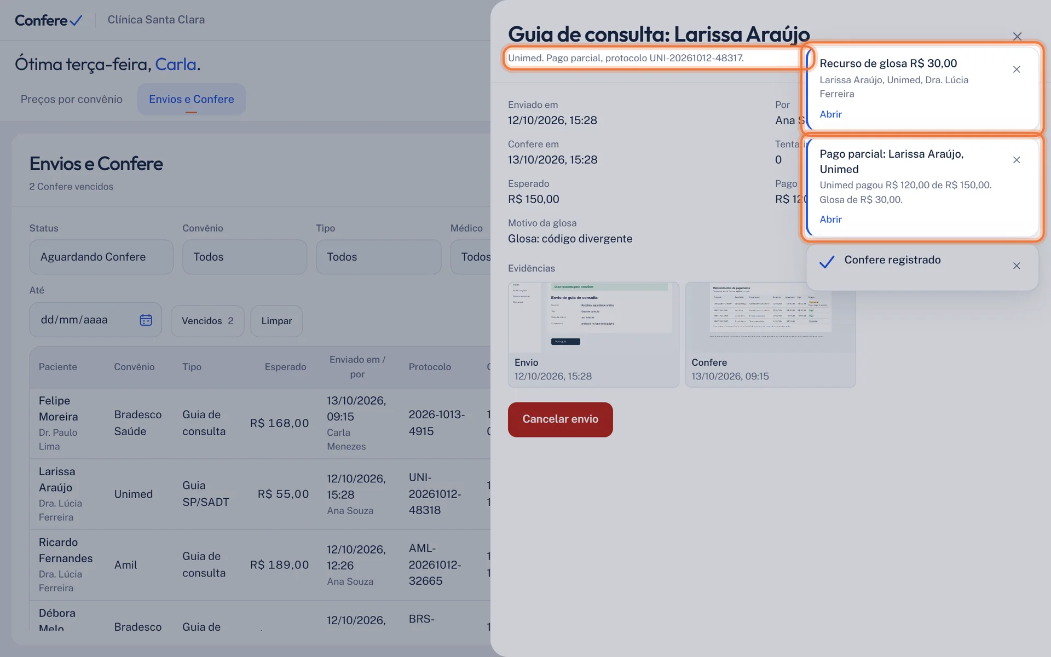Close the Guia de consulta panel

[x=1017, y=36]
